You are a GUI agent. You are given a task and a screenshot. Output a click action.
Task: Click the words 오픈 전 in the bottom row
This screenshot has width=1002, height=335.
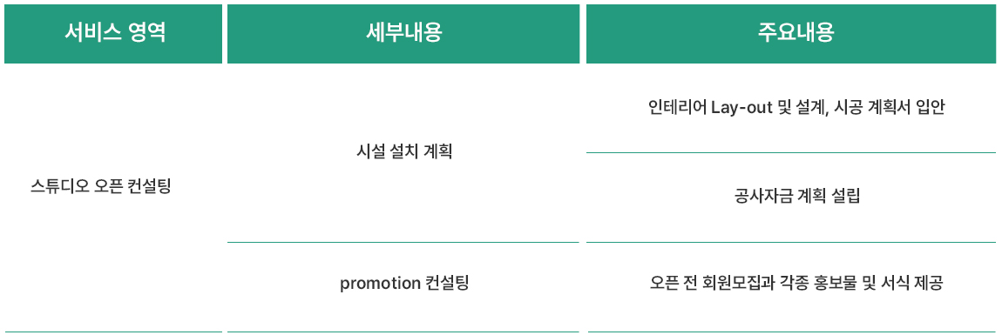click(x=674, y=284)
